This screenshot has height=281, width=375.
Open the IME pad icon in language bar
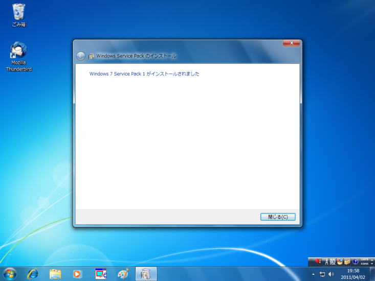pyautogui.click(x=340, y=262)
